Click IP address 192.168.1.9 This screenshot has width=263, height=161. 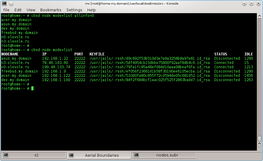click(54, 71)
